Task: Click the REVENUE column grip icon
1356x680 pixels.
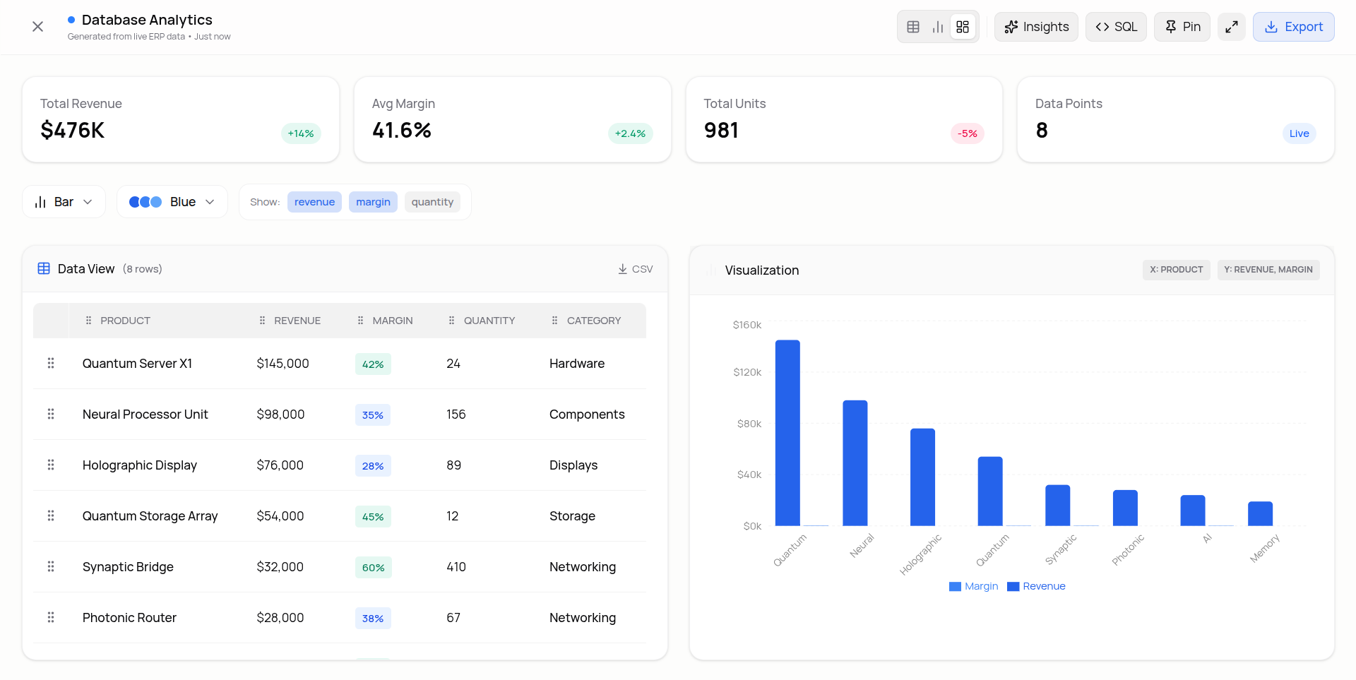Action: (262, 321)
